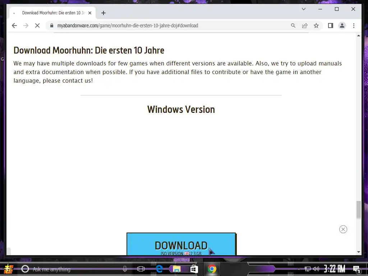Click the taskbar microphone icon
The image size is (368, 276).
click(125, 269)
